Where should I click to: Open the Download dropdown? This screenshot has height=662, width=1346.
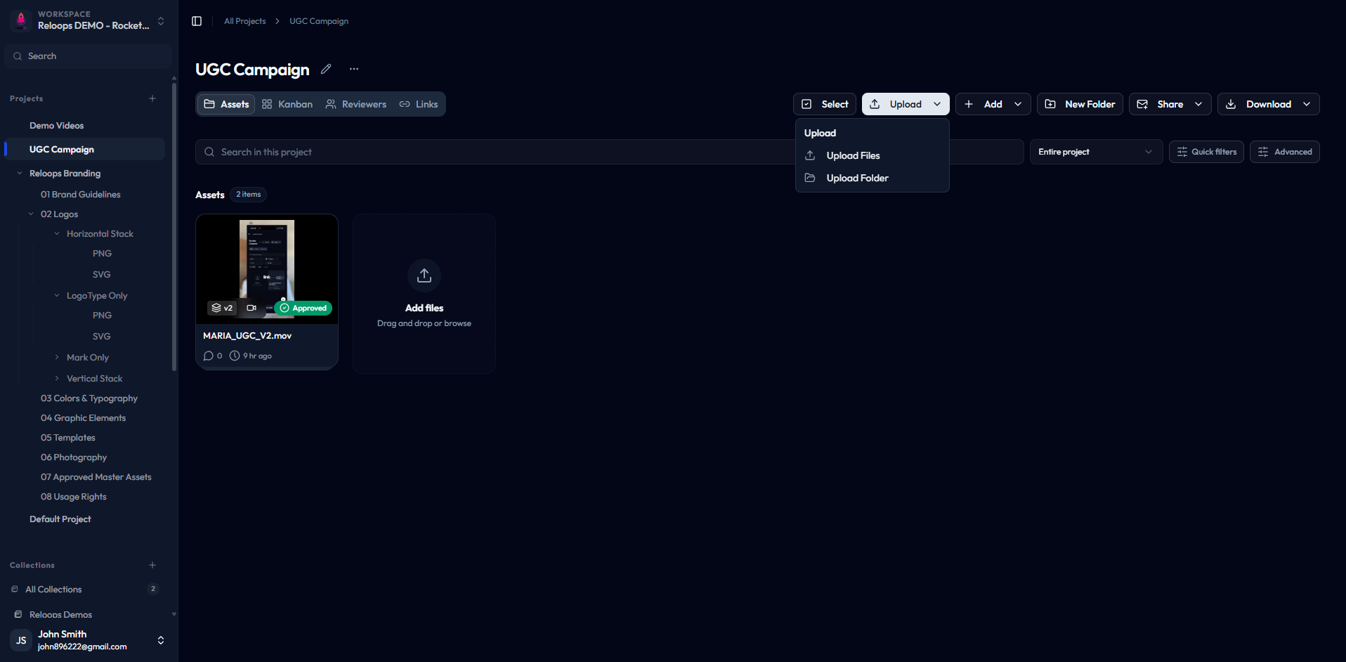pos(1268,104)
